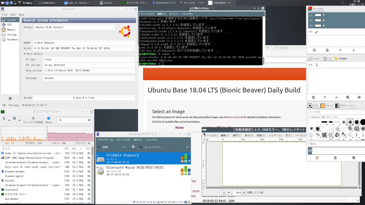This screenshot has width=365, height=205.
Task: Open the zoom percentage dropdown arrow in GIMP
Action: [244, 193]
